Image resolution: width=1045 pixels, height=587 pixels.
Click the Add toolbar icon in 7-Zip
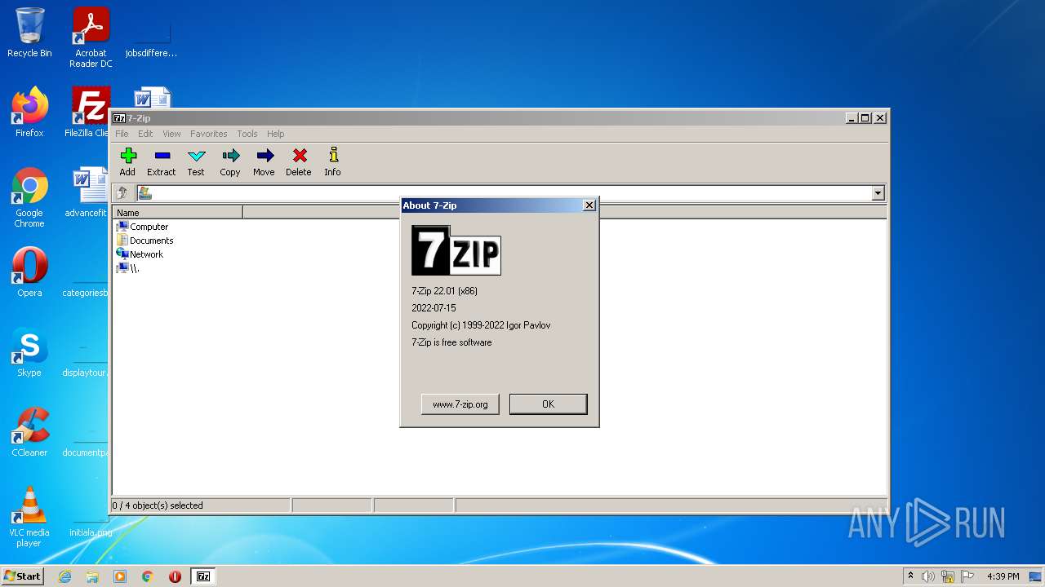pyautogui.click(x=127, y=161)
